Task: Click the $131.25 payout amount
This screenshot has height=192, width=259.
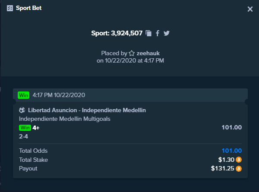Action: click(x=222, y=168)
